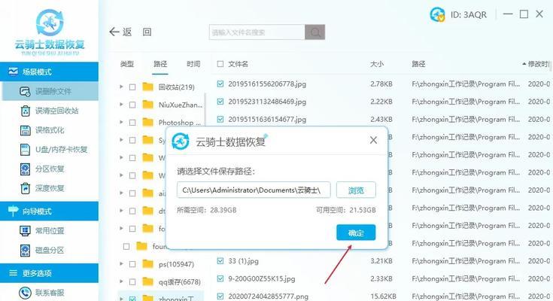Click the 向导模式 section header
553x301 pixels.
click(50, 211)
